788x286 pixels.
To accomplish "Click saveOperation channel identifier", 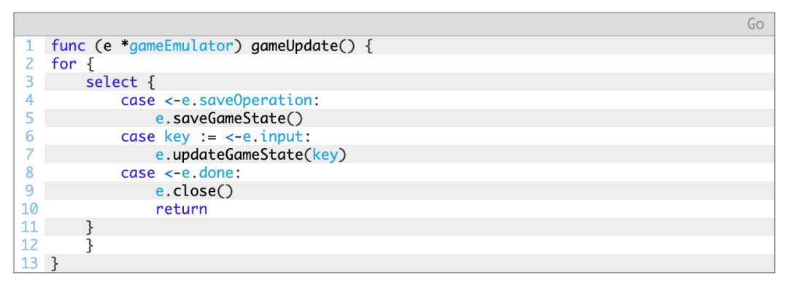I will [256, 101].
